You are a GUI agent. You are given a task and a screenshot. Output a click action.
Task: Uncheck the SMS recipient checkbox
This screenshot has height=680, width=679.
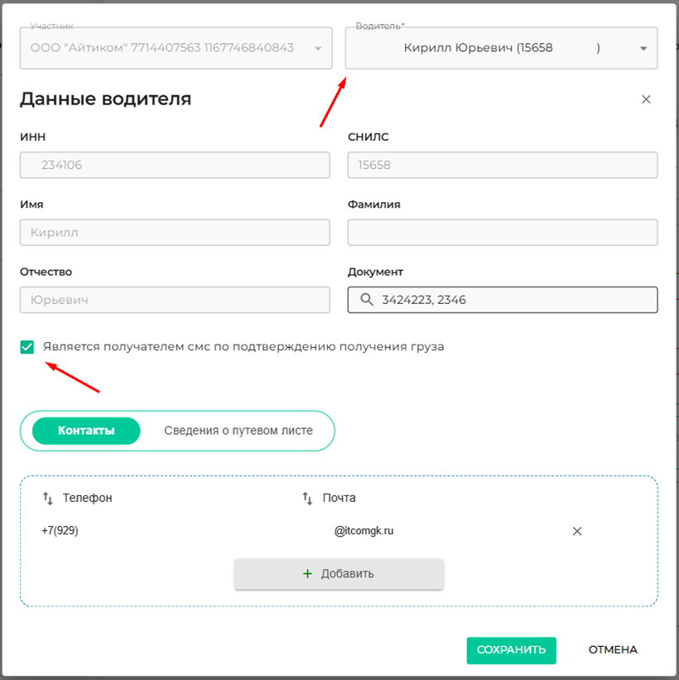click(27, 347)
